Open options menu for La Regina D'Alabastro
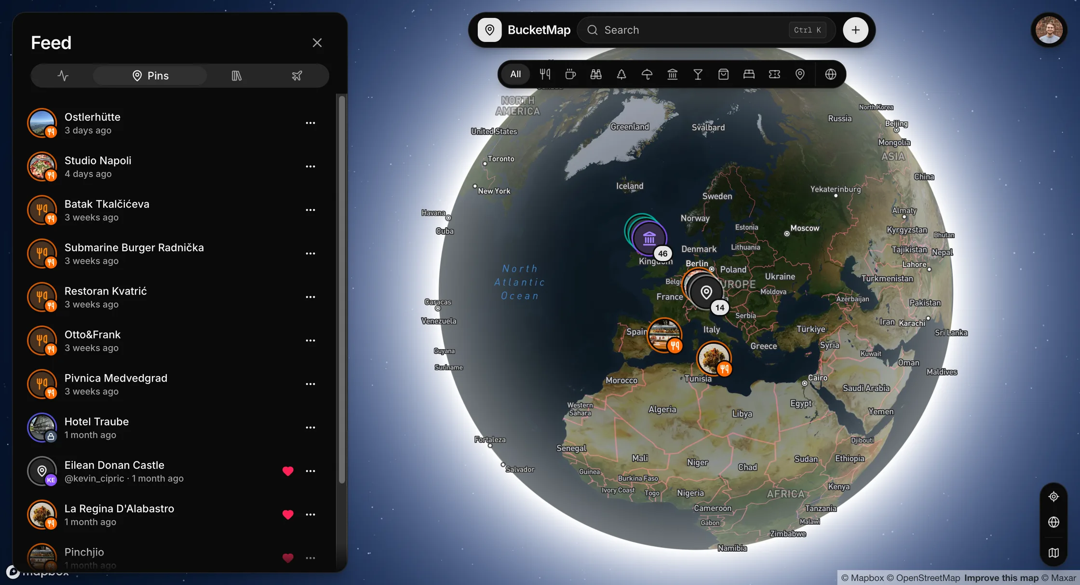 pyautogui.click(x=310, y=515)
